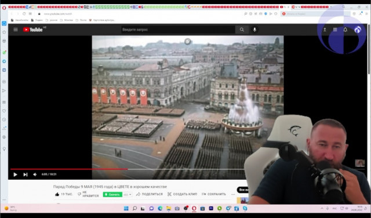Screen dimensions: 371x218
Task: Go to the YouTube home logo
Action: click(x=33, y=30)
